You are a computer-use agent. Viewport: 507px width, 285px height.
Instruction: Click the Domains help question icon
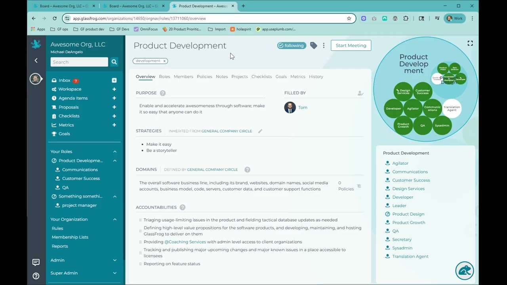click(247, 169)
